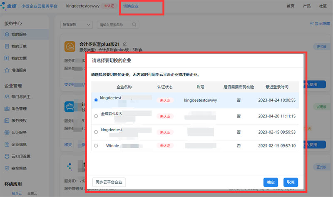
Task: Click the 部门与员工 people icon
Action: tap(7, 97)
